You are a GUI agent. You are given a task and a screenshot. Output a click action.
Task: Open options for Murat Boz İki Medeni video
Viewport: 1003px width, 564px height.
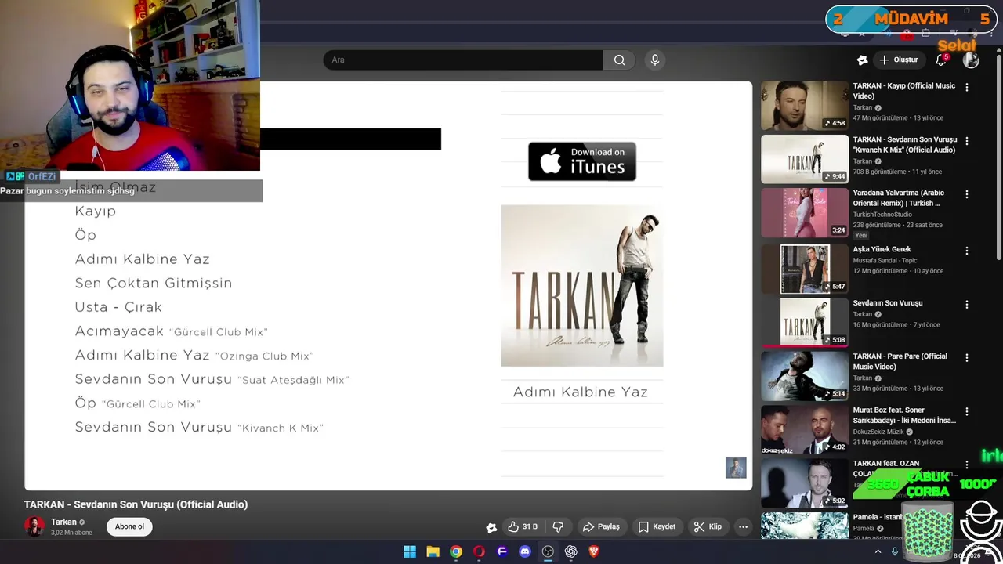(967, 411)
